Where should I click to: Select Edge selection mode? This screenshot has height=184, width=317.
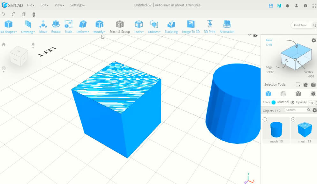click(269, 70)
